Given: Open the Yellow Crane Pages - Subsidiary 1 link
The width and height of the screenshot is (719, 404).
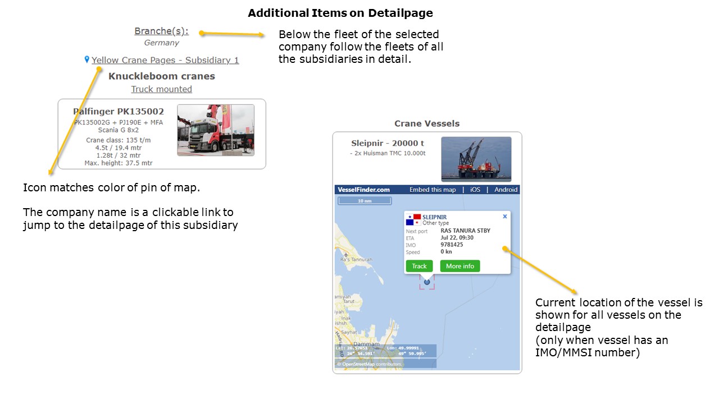Looking at the screenshot, I should coord(165,60).
